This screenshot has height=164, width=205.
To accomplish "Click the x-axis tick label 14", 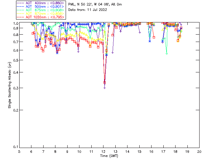I will [x=127, y=152].
